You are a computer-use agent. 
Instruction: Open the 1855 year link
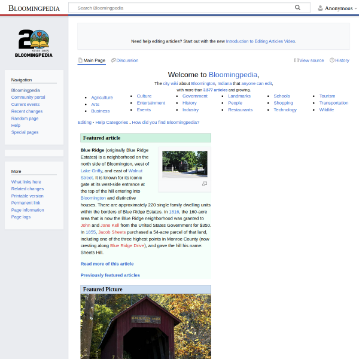pos(91,232)
